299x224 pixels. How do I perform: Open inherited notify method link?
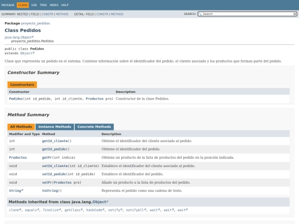(115, 210)
